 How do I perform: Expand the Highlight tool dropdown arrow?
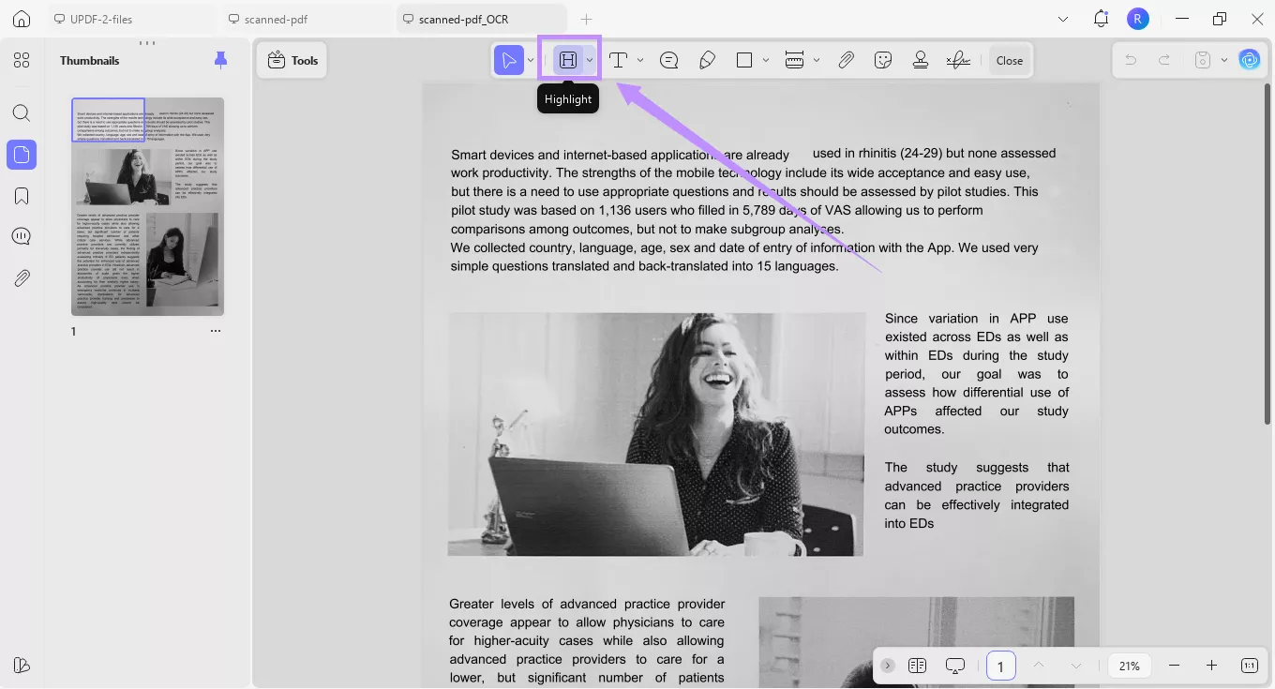(590, 60)
